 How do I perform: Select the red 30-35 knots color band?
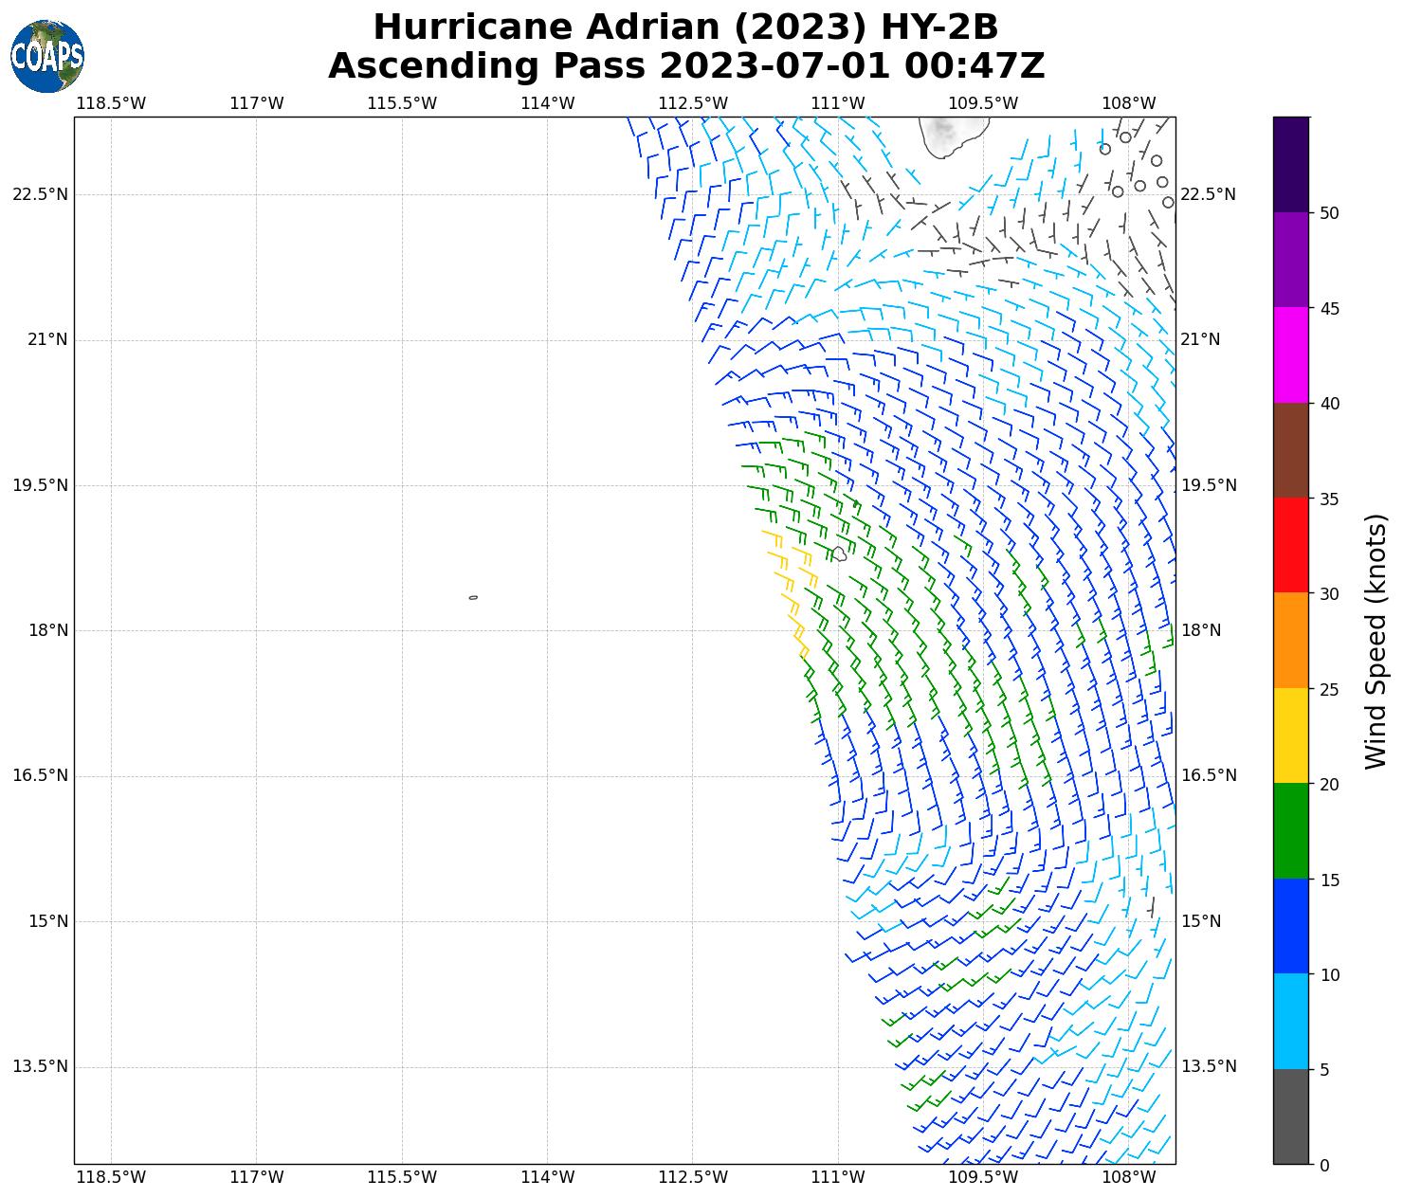tap(1290, 545)
